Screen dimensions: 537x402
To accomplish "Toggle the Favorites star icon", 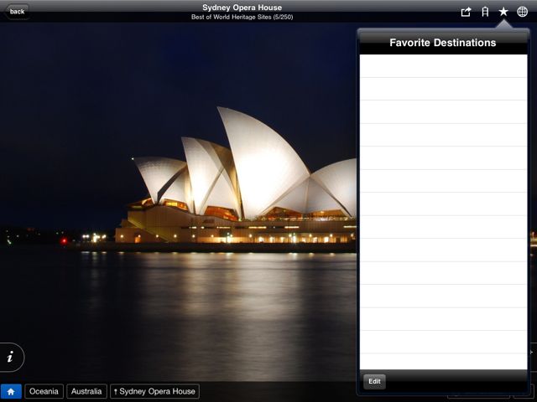I will coord(503,12).
